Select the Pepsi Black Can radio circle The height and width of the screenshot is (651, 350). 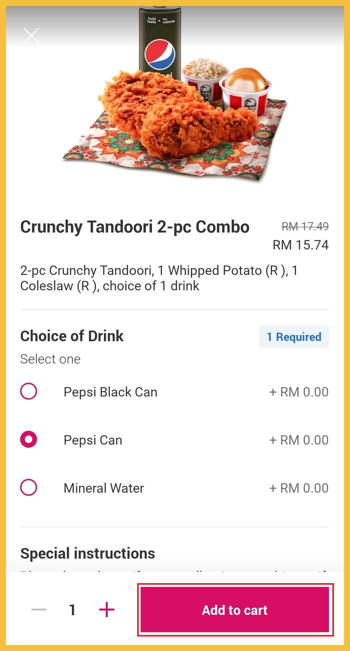tap(29, 391)
